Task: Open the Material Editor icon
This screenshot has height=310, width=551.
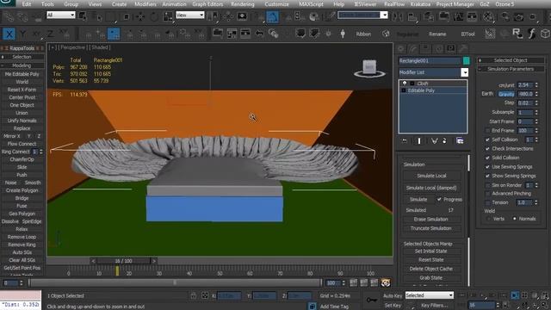Action: coord(488,16)
